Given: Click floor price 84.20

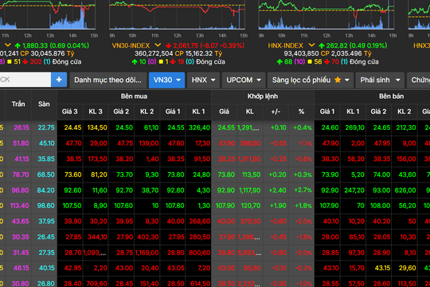Looking at the screenshot, I should pos(46,190).
